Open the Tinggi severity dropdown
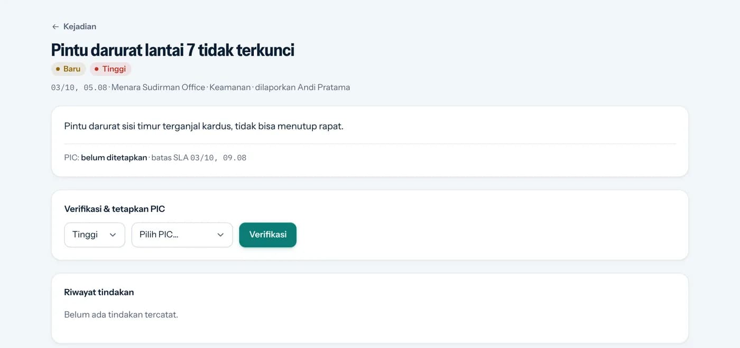Image resolution: width=740 pixels, height=348 pixels. 95,235
